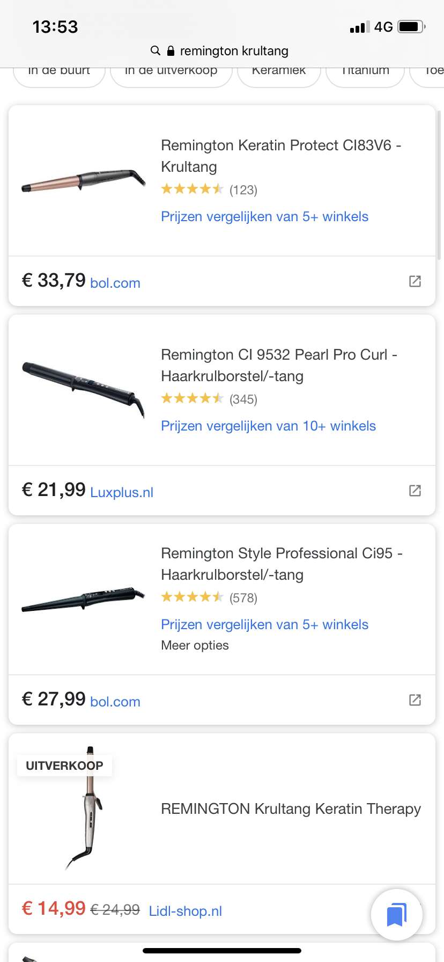Visit the Luxplus.nl shop link
The width and height of the screenshot is (444, 962).
pos(122,492)
